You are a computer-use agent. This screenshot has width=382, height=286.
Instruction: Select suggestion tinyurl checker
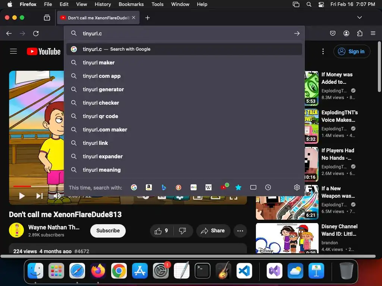tap(184, 103)
